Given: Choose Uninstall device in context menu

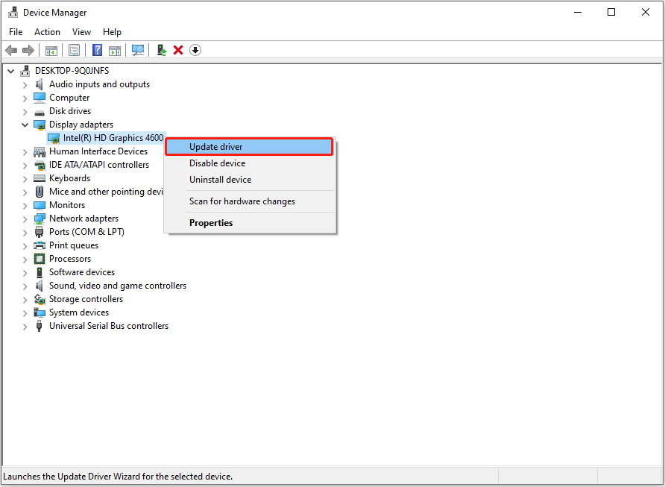Looking at the screenshot, I should (250, 180).
